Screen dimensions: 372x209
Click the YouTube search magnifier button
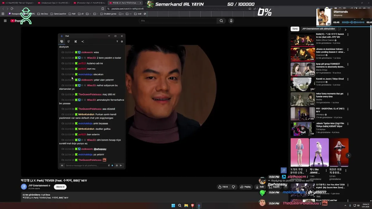coord(221,21)
